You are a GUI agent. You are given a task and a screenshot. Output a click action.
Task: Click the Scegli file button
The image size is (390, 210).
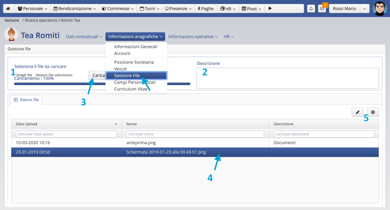pyautogui.click(x=24, y=75)
